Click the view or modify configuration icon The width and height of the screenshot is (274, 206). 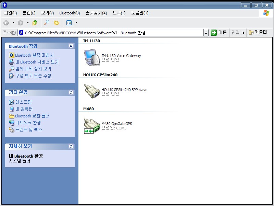coord(11,76)
